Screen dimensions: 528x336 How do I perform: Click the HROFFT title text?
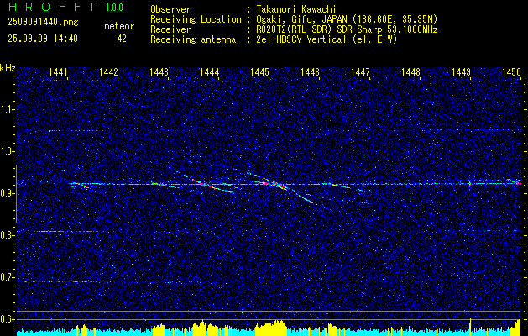coord(51,7)
